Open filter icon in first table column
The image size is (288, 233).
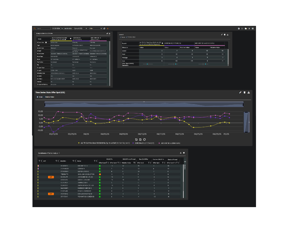click(x=39, y=161)
